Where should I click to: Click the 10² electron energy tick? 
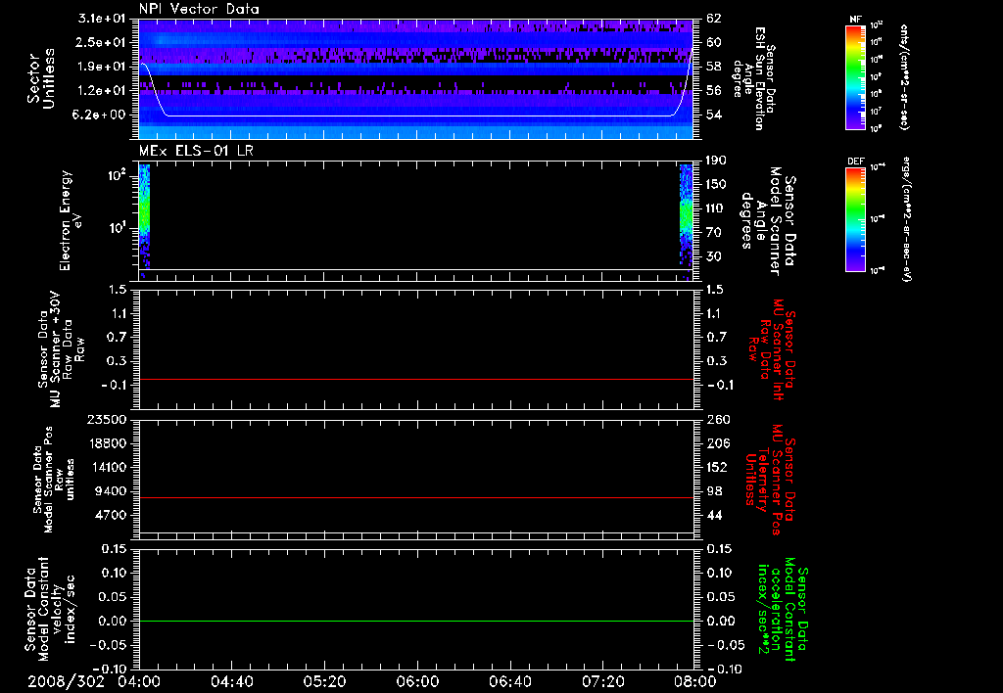(116, 174)
